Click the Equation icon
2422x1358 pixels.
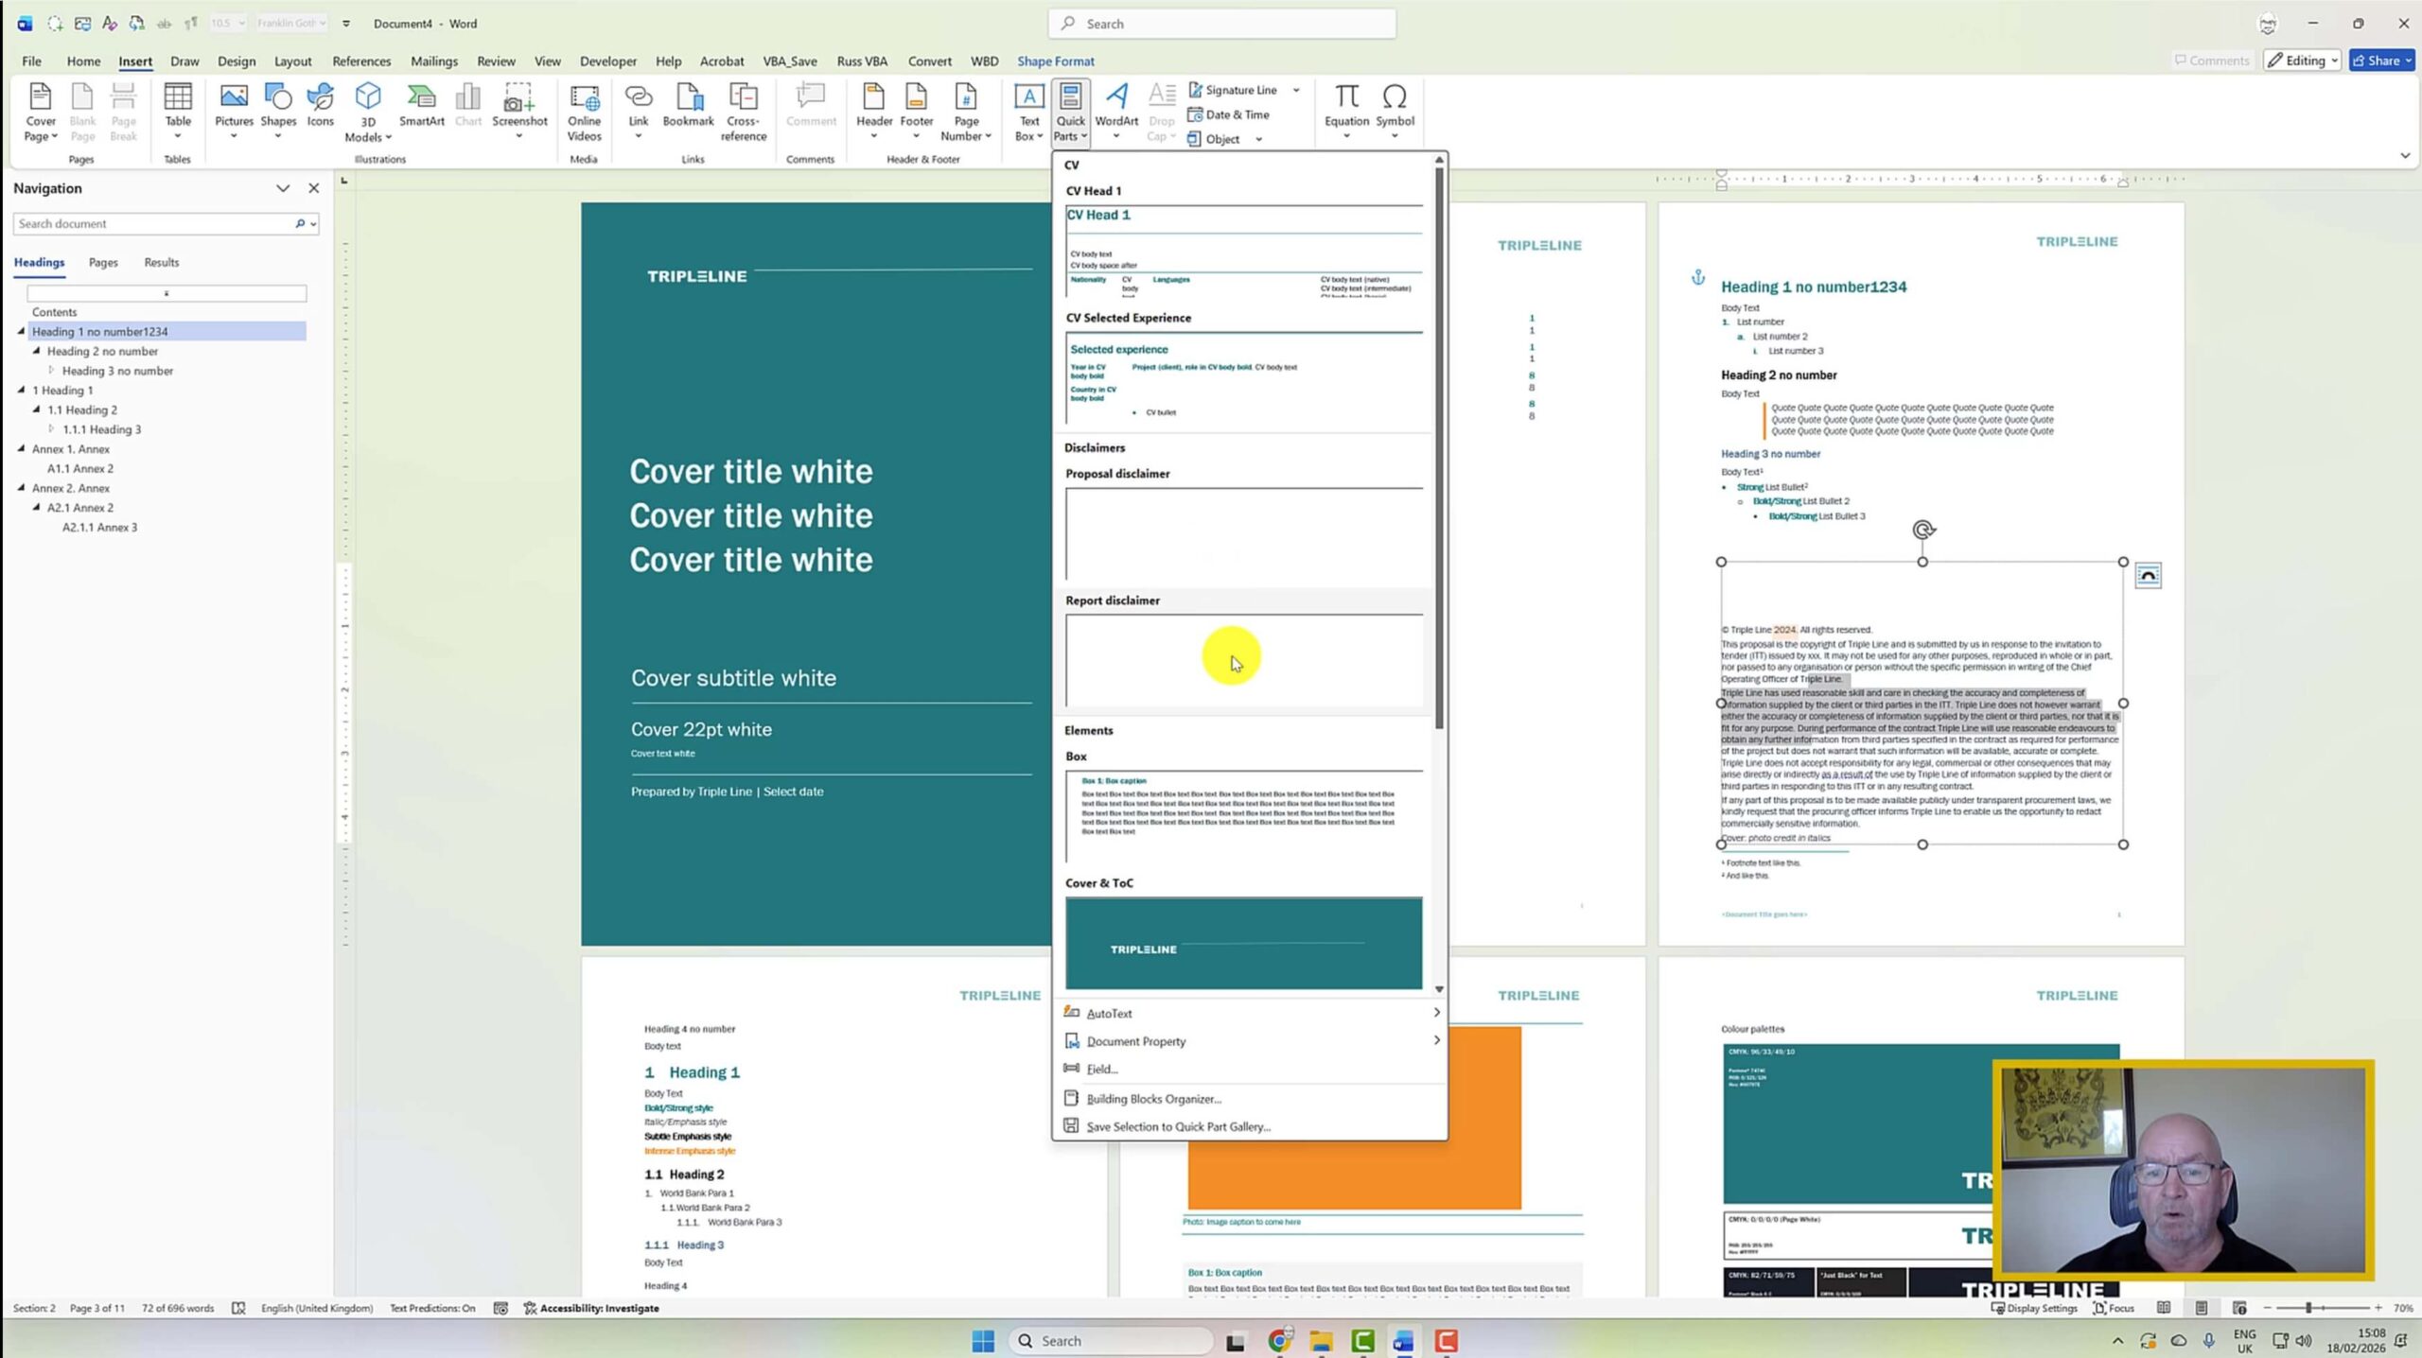[1346, 104]
